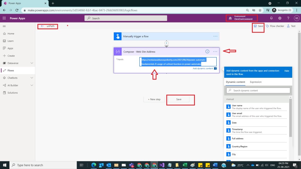Open the settings gear icon
This screenshot has height=169, width=301.
pos(280,18)
